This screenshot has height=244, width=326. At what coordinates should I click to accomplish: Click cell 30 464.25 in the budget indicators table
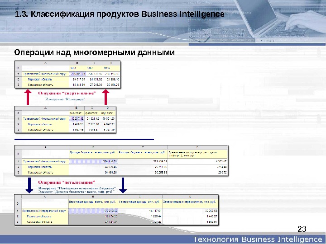[111, 172]
